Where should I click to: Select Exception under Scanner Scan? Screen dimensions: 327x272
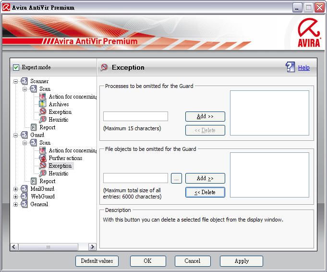[60, 112]
